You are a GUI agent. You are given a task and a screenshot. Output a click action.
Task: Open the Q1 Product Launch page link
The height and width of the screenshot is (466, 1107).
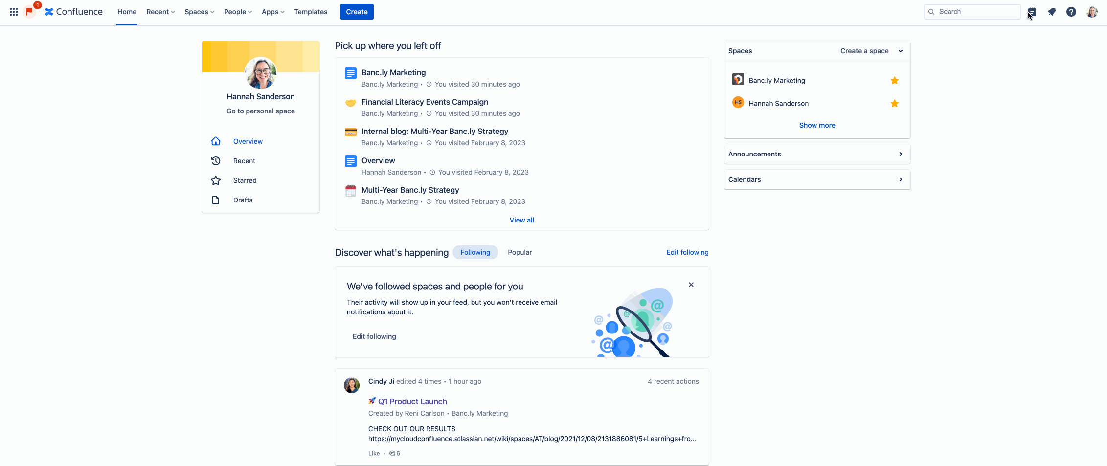click(x=412, y=401)
